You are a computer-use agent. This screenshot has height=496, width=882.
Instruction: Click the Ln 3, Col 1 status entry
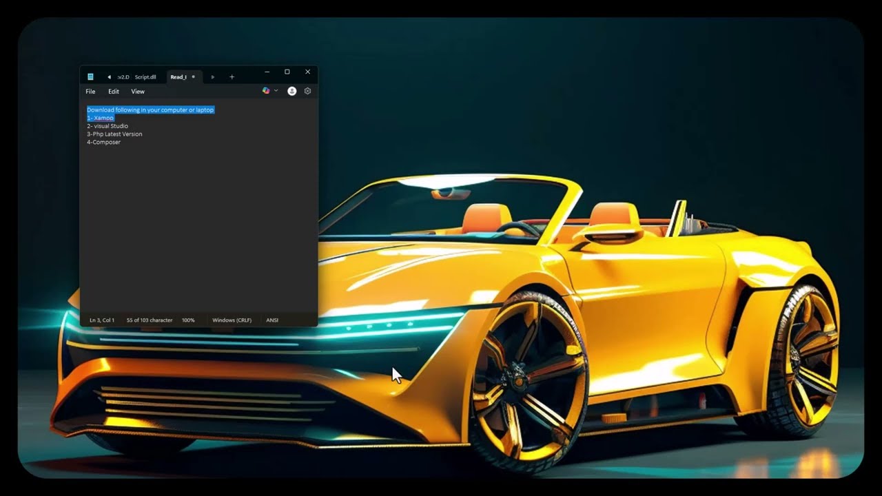pyautogui.click(x=102, y=320)
